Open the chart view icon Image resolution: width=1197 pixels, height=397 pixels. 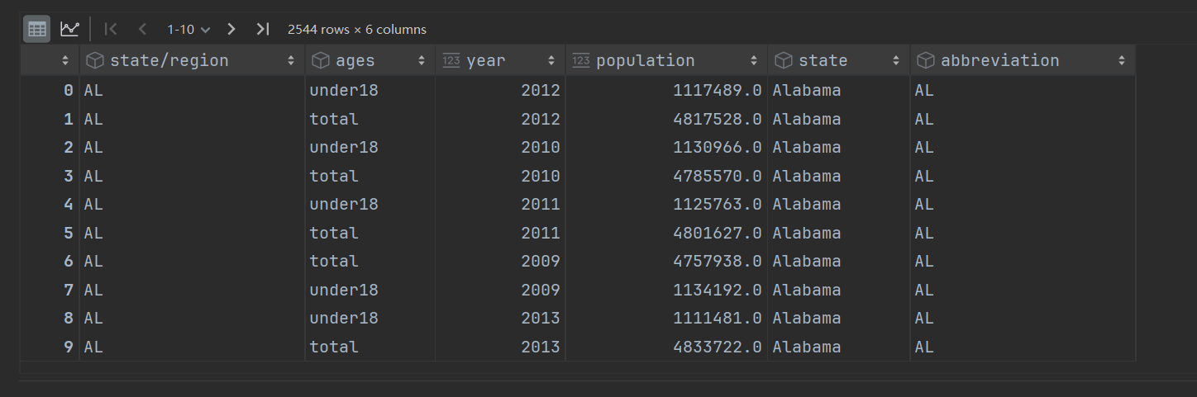69,29
